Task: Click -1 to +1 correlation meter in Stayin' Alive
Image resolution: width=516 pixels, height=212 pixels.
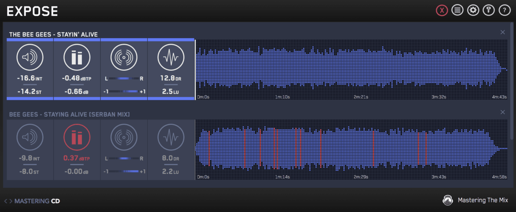Action: click(x=124, y=91)
